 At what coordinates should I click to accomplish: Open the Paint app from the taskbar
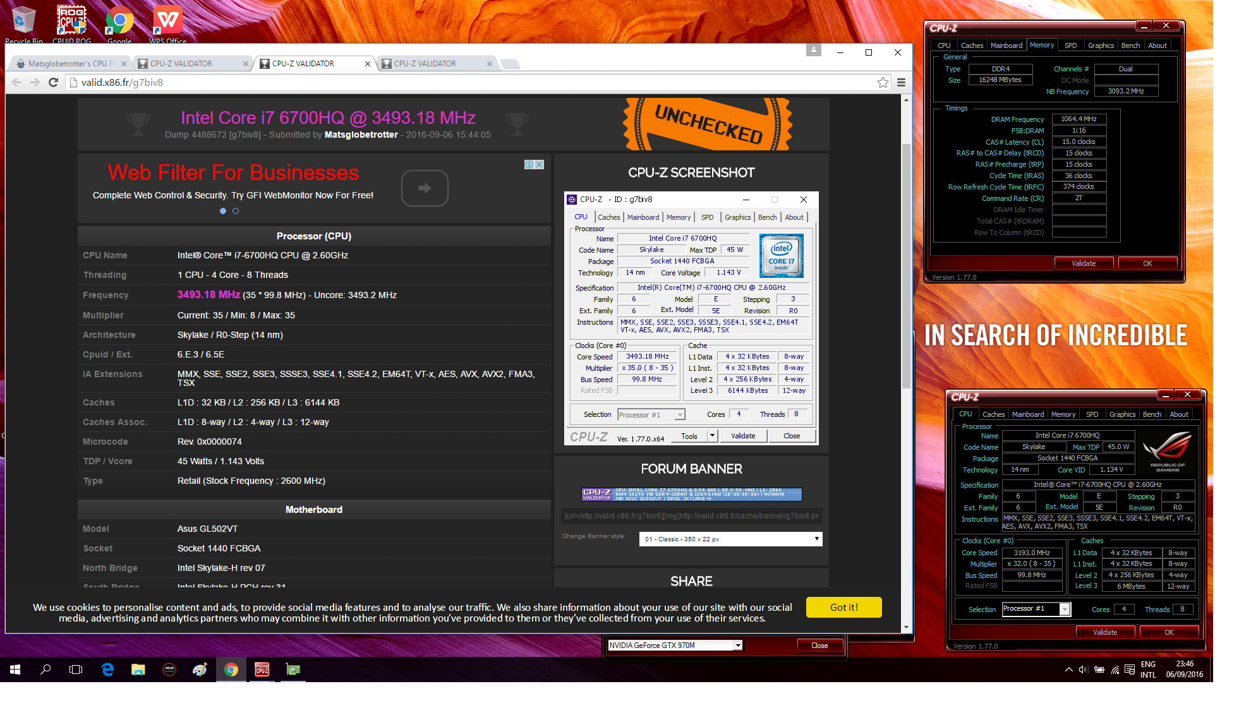200,670
